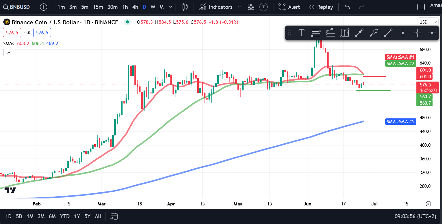Viewport: 442px width, 224px height.
Task: Select the 1h timeframe
Action: [x=125, y=7]
